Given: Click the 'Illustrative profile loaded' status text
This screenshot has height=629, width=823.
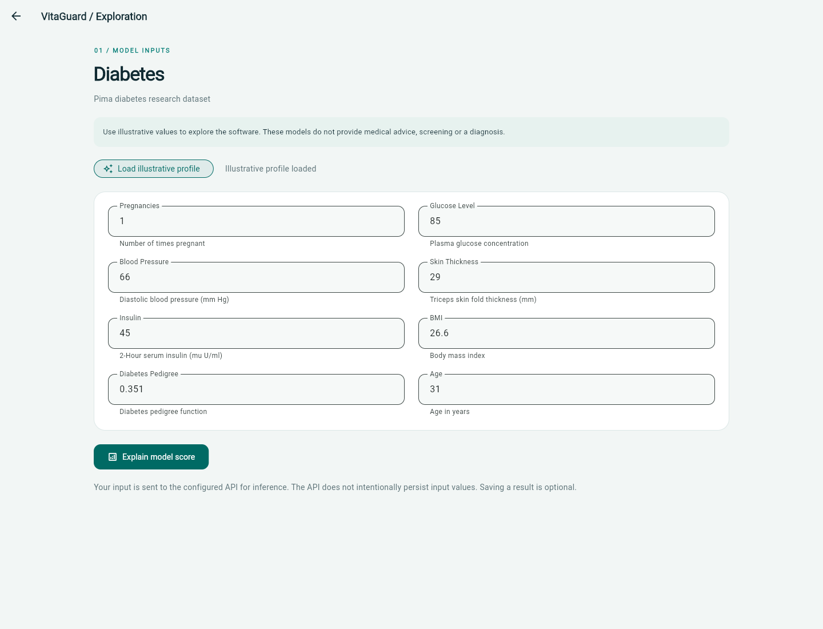Looking at the screenshot, I should (270, 169).
